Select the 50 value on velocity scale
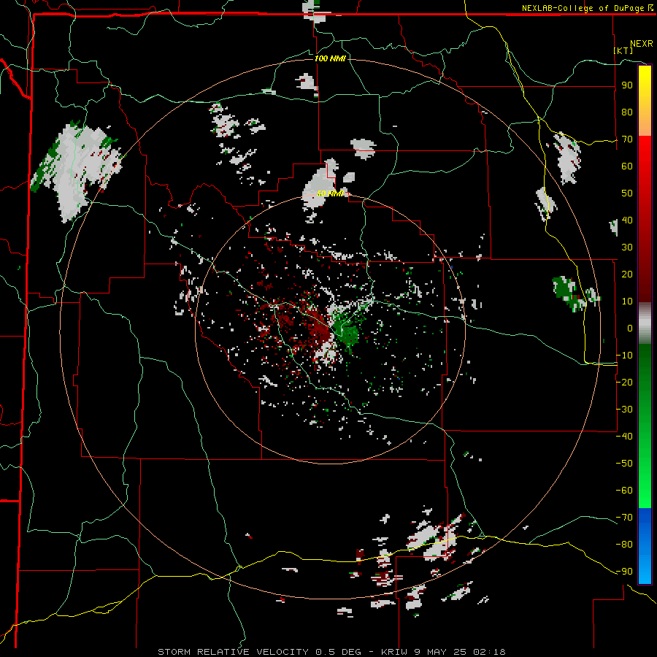Screen dimensions: 657x657 [x=627, y=193]
